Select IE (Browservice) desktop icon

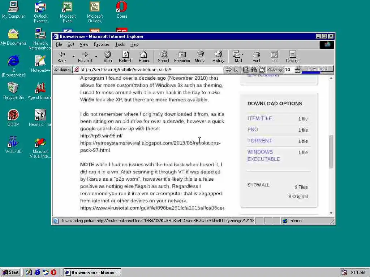[x=13, y=66]
